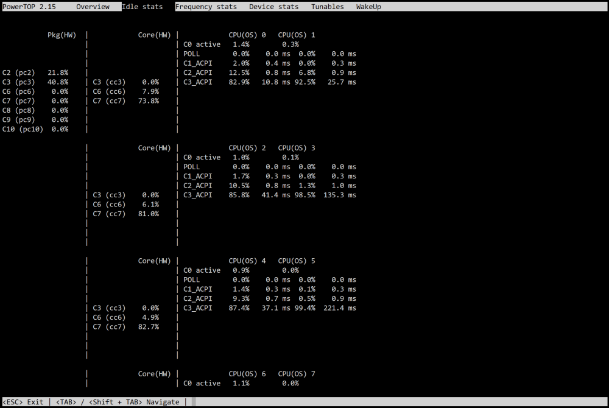Switch to the WakeUp tab
The height and width of the screenshot is (408, 609).
[368, 7]
